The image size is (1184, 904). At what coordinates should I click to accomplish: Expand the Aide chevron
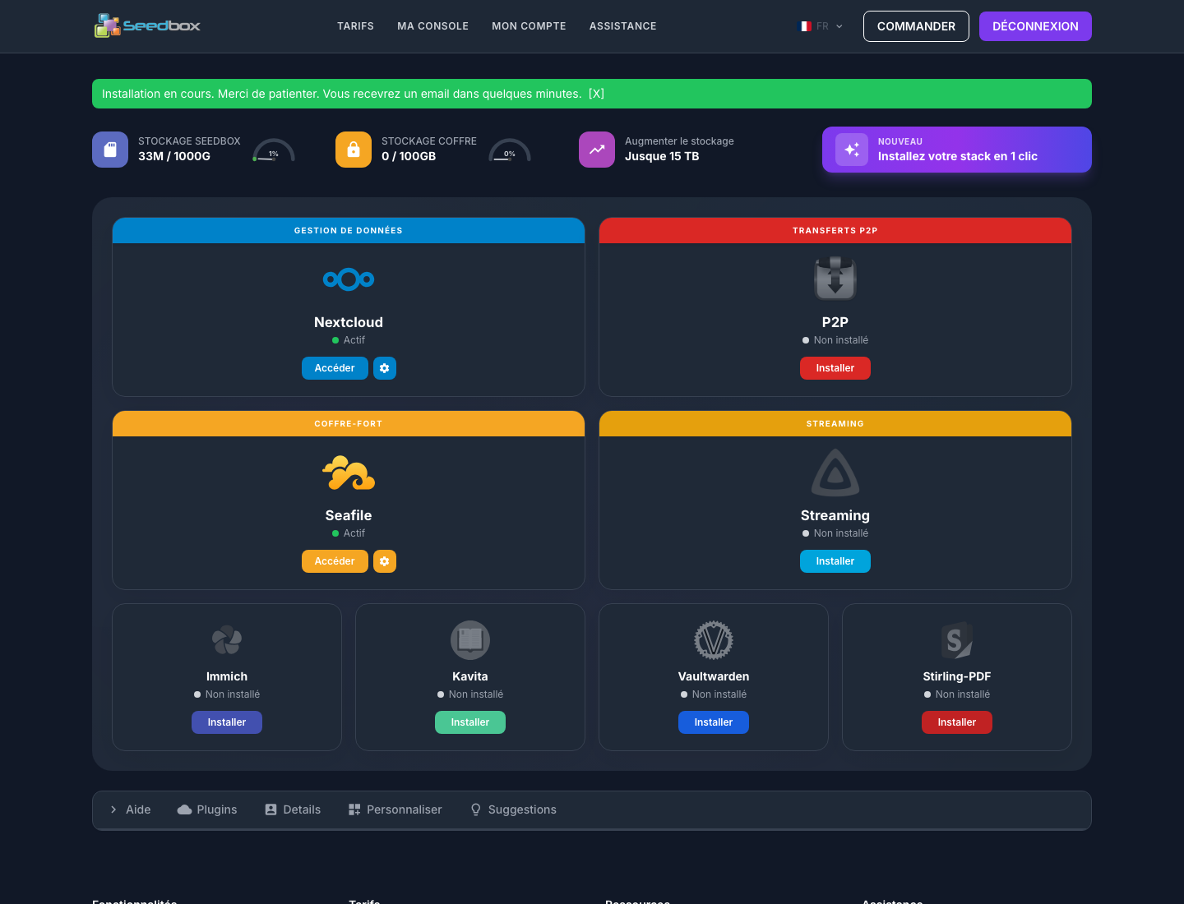tap(113, 809)
